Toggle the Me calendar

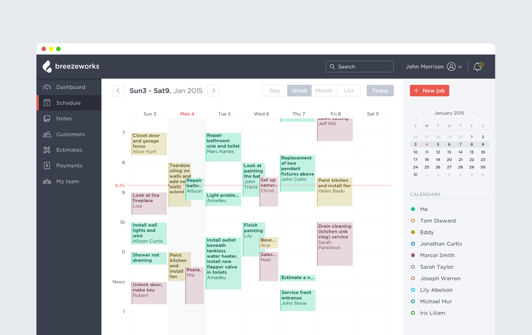pos(413,209)
